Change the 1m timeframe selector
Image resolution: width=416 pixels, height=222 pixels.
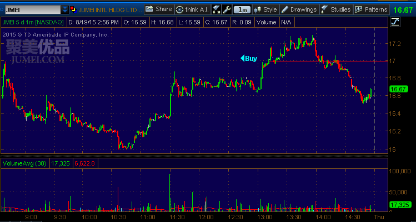click(242, 9)
